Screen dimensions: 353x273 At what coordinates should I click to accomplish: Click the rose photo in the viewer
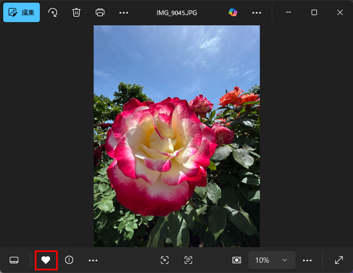point(176,136)
